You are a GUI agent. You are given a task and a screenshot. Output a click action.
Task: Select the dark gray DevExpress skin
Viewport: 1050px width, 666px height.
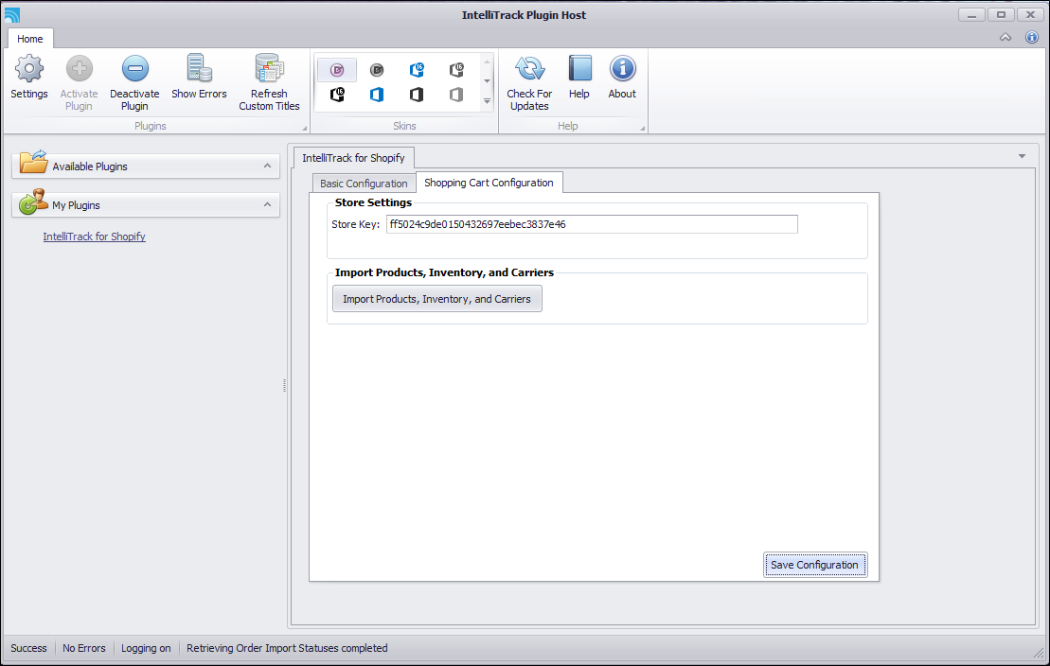[x=377, y=70]
